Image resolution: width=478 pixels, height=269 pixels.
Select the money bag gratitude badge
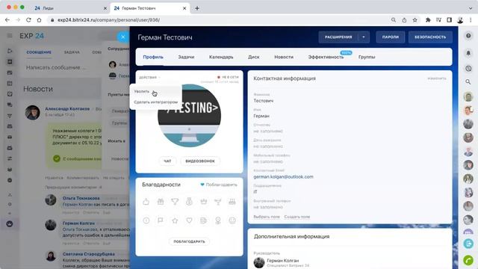[189, 202]
